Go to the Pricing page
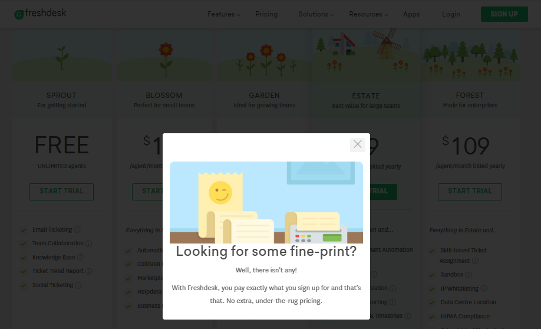The width and height of the screenshot is (541, 329). [266, 14]
